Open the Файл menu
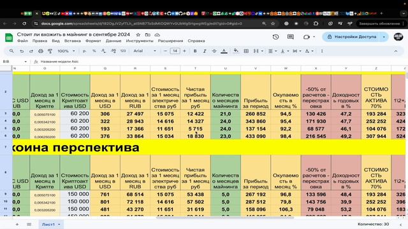Image resolution: width=408 pixels, height=229 pixels. click(22, 41)
